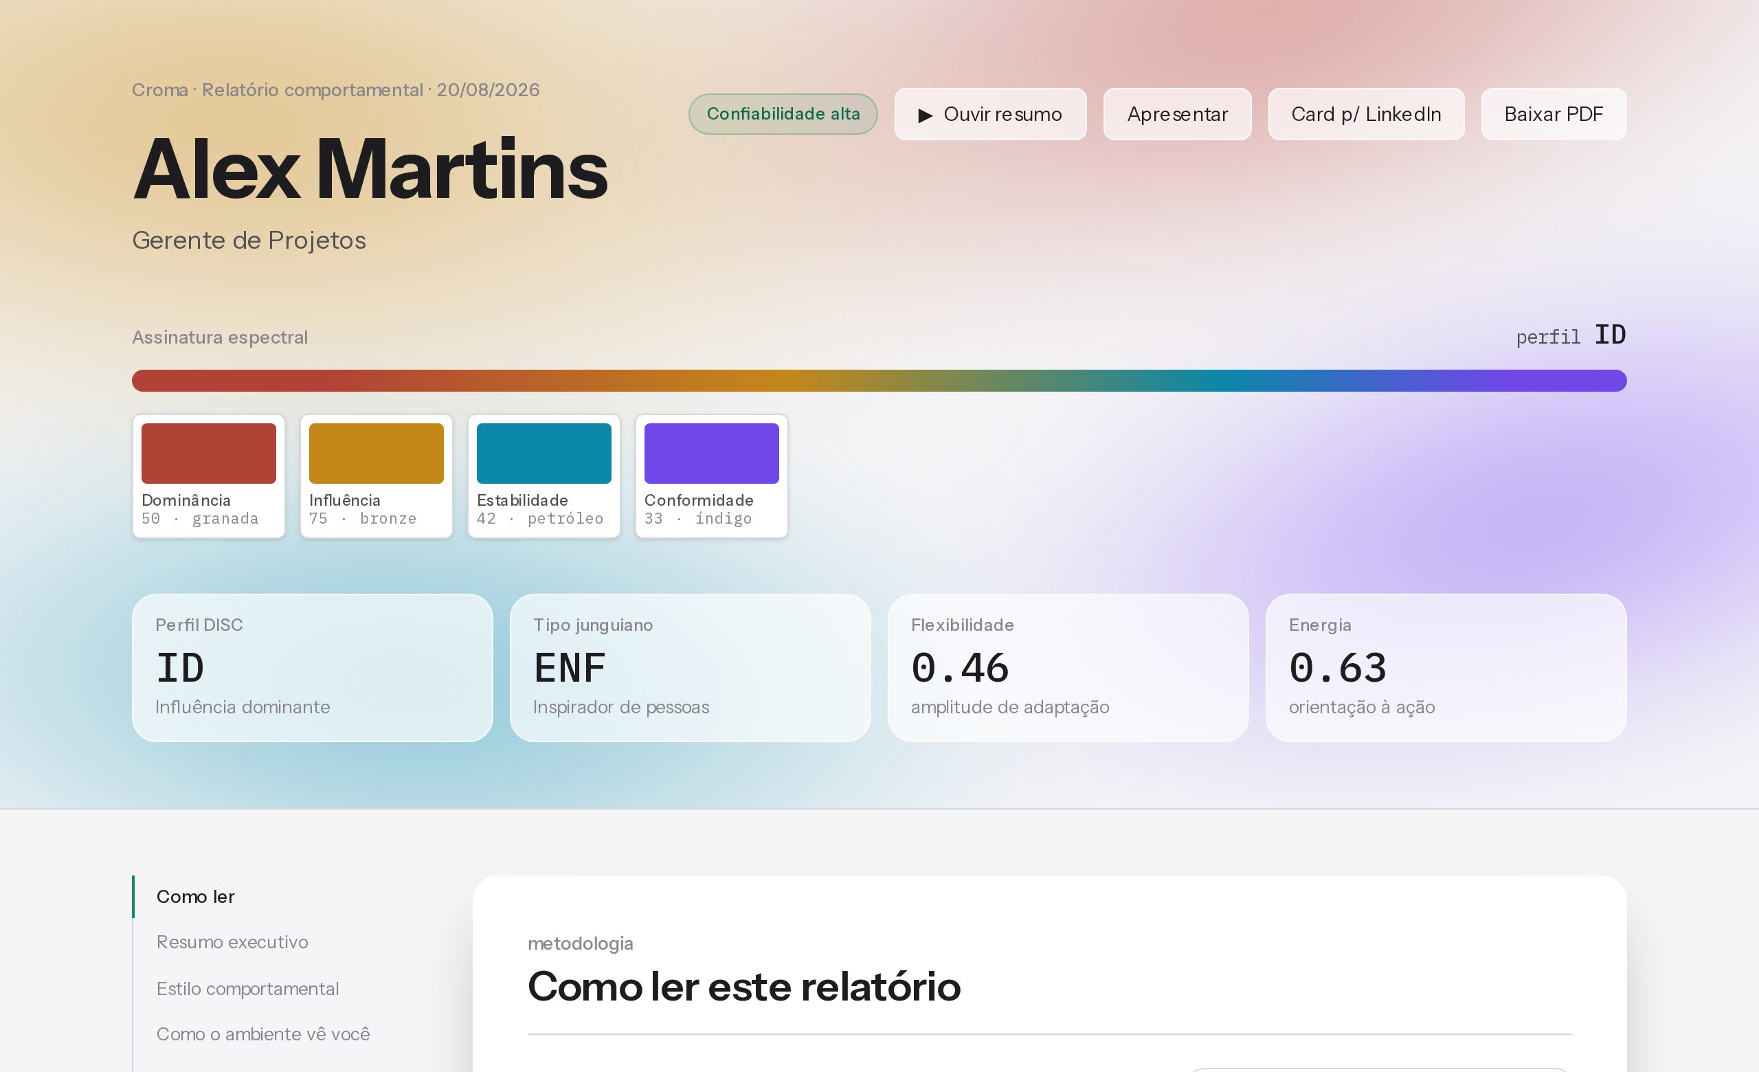Click the Influência dominante text
Image resolution: width=1759 pixels, height=1072 pixels.
(x=243, y=707)
